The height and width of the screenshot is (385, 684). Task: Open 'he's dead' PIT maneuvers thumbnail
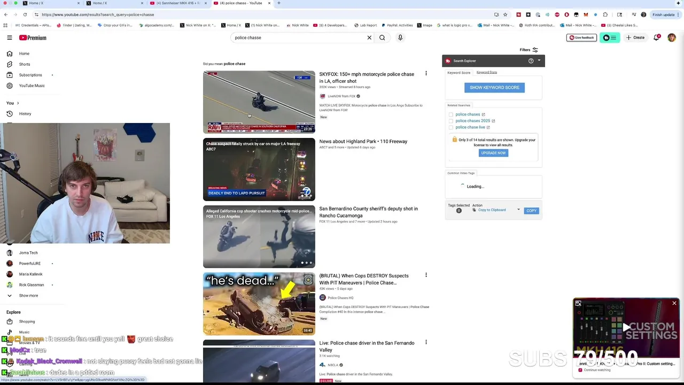[x=259, y=304]
